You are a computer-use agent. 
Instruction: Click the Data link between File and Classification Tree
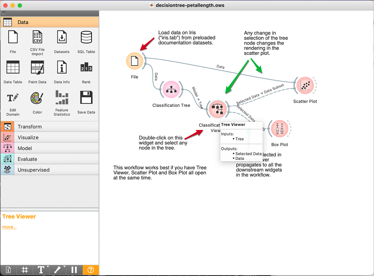156,76
